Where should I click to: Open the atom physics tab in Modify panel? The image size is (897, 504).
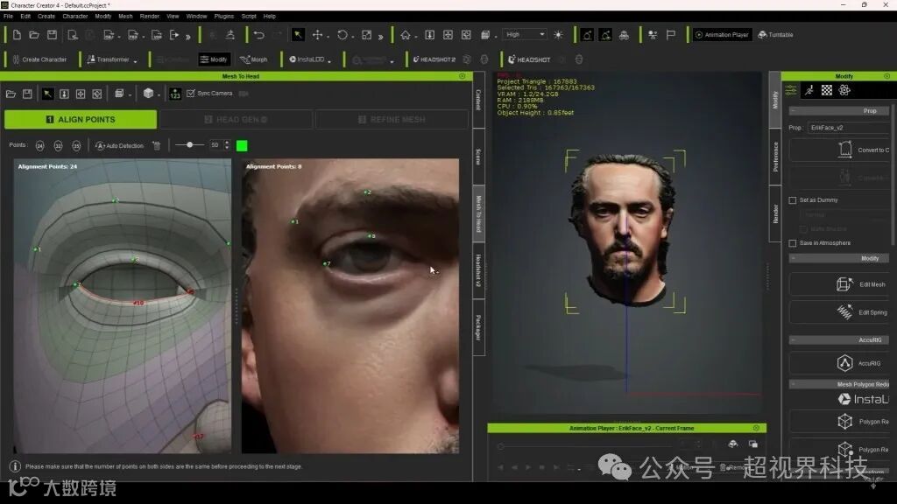(844, 90)
